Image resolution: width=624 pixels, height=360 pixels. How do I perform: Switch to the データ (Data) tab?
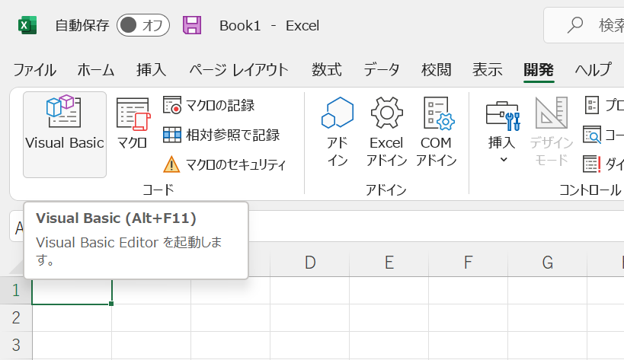[381, 70]
